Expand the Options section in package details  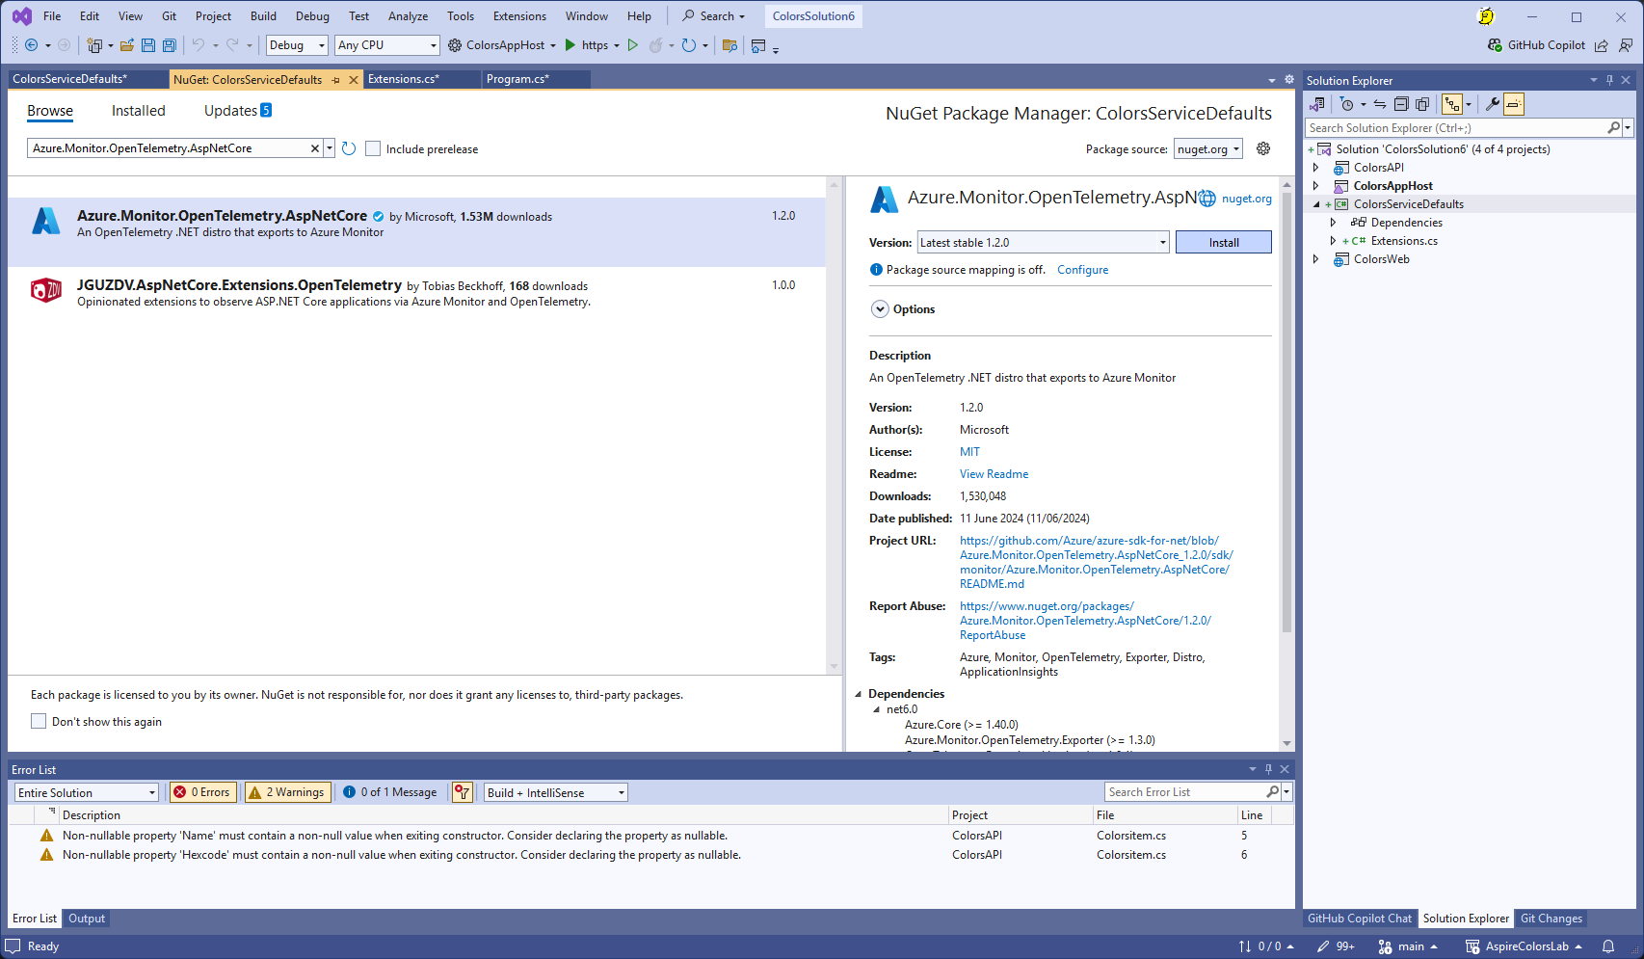880,309
